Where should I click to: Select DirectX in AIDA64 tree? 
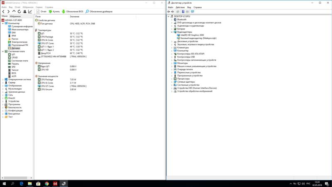click(x=10, y=98)
